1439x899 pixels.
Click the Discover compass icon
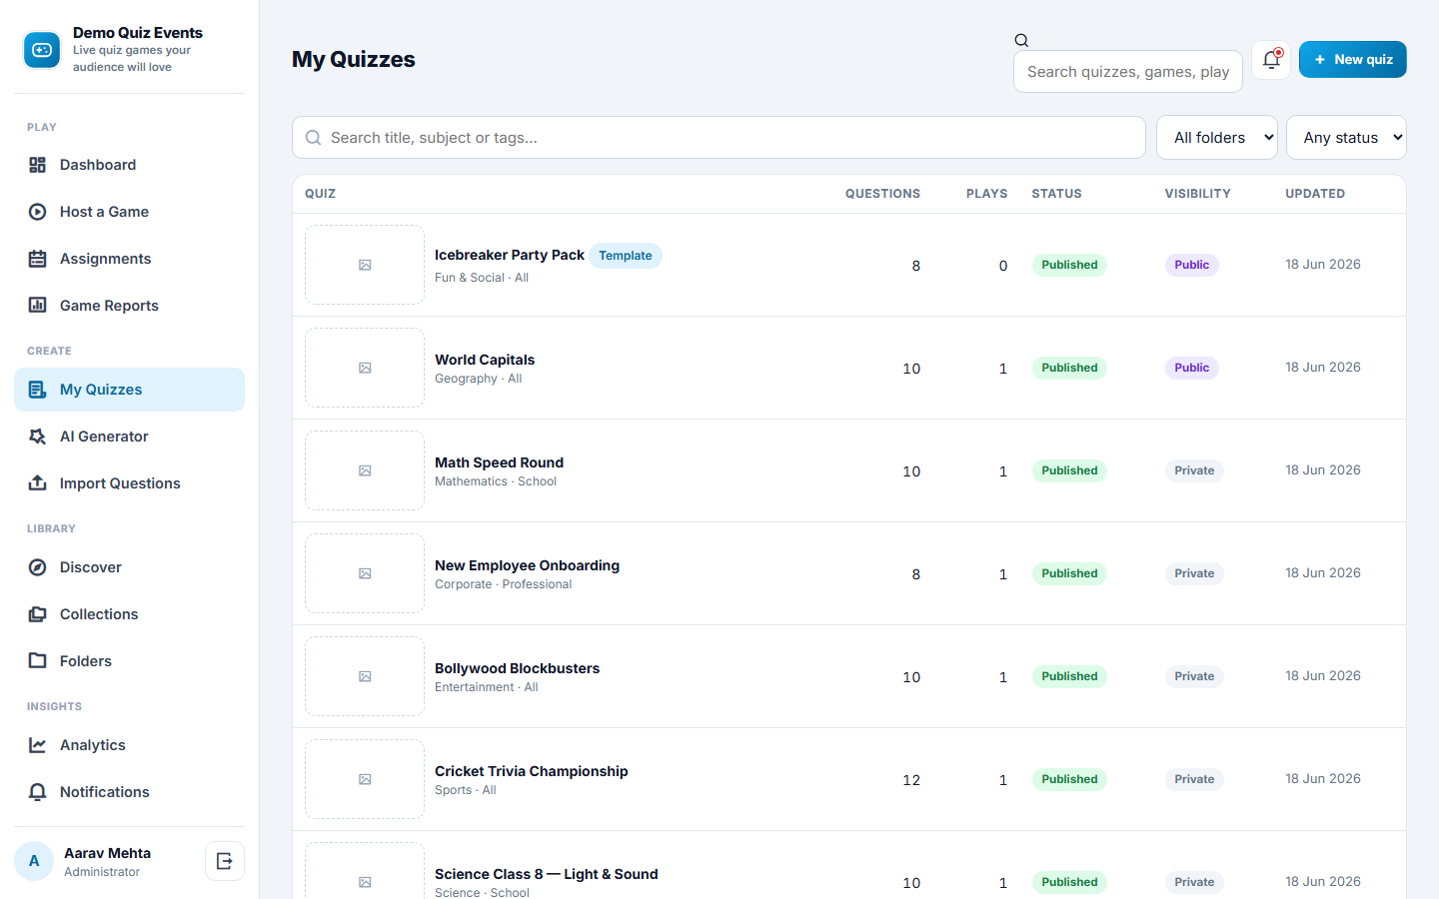pyautogui.click(x=37, y=567)
